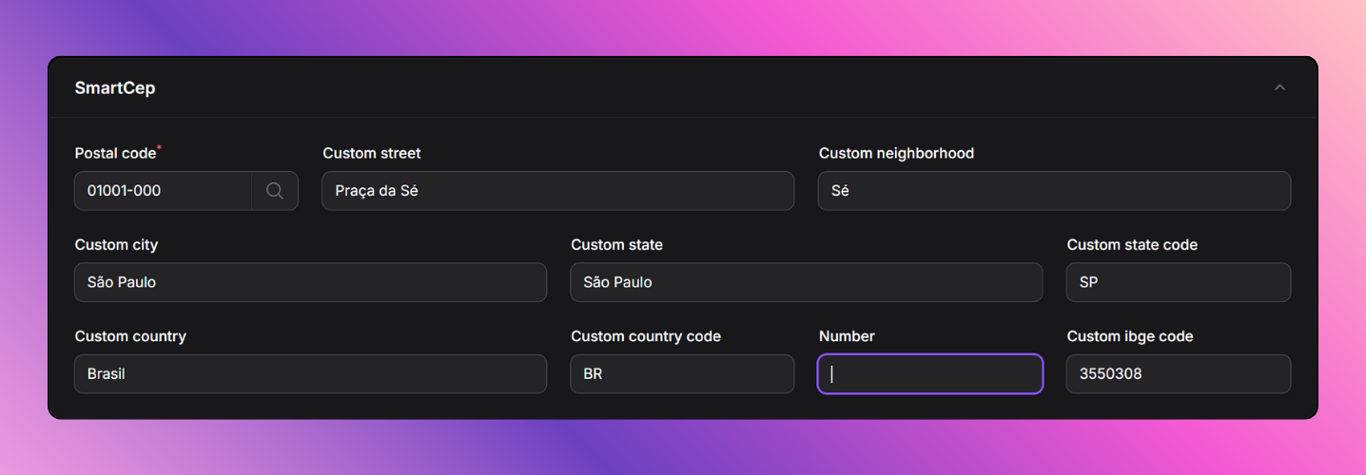Screen dimensions: 1366x475
Task: Click the Custom state code field showing SP
Action: (x=1178, y=282)
